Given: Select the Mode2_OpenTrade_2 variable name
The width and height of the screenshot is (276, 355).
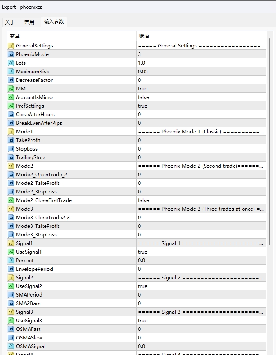Looking at the screenshot, I should (x=41, y=175).
